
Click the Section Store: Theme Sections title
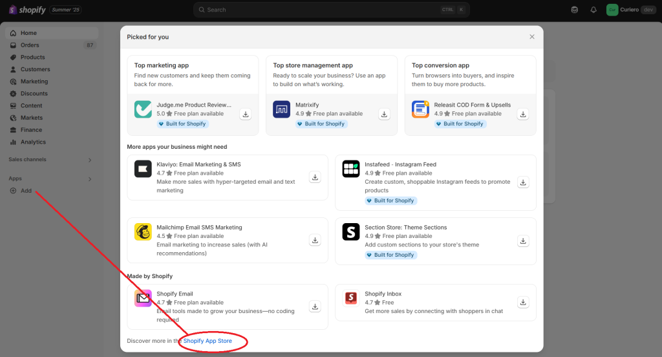[406, 227]
